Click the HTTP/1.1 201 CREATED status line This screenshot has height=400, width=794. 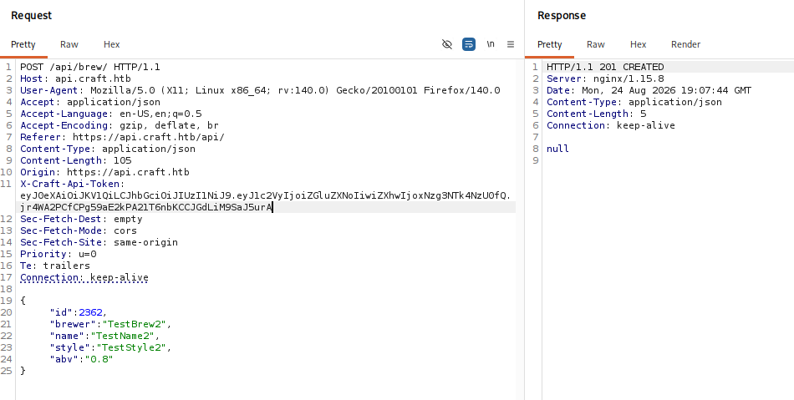(x=605, y=68)
